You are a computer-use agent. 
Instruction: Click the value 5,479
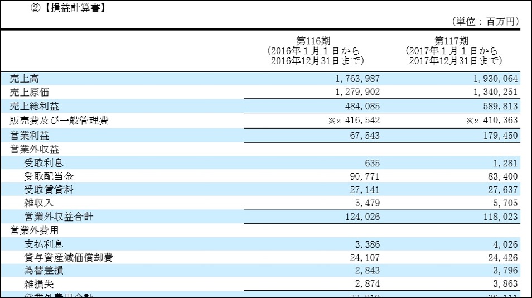pos(367,203)
